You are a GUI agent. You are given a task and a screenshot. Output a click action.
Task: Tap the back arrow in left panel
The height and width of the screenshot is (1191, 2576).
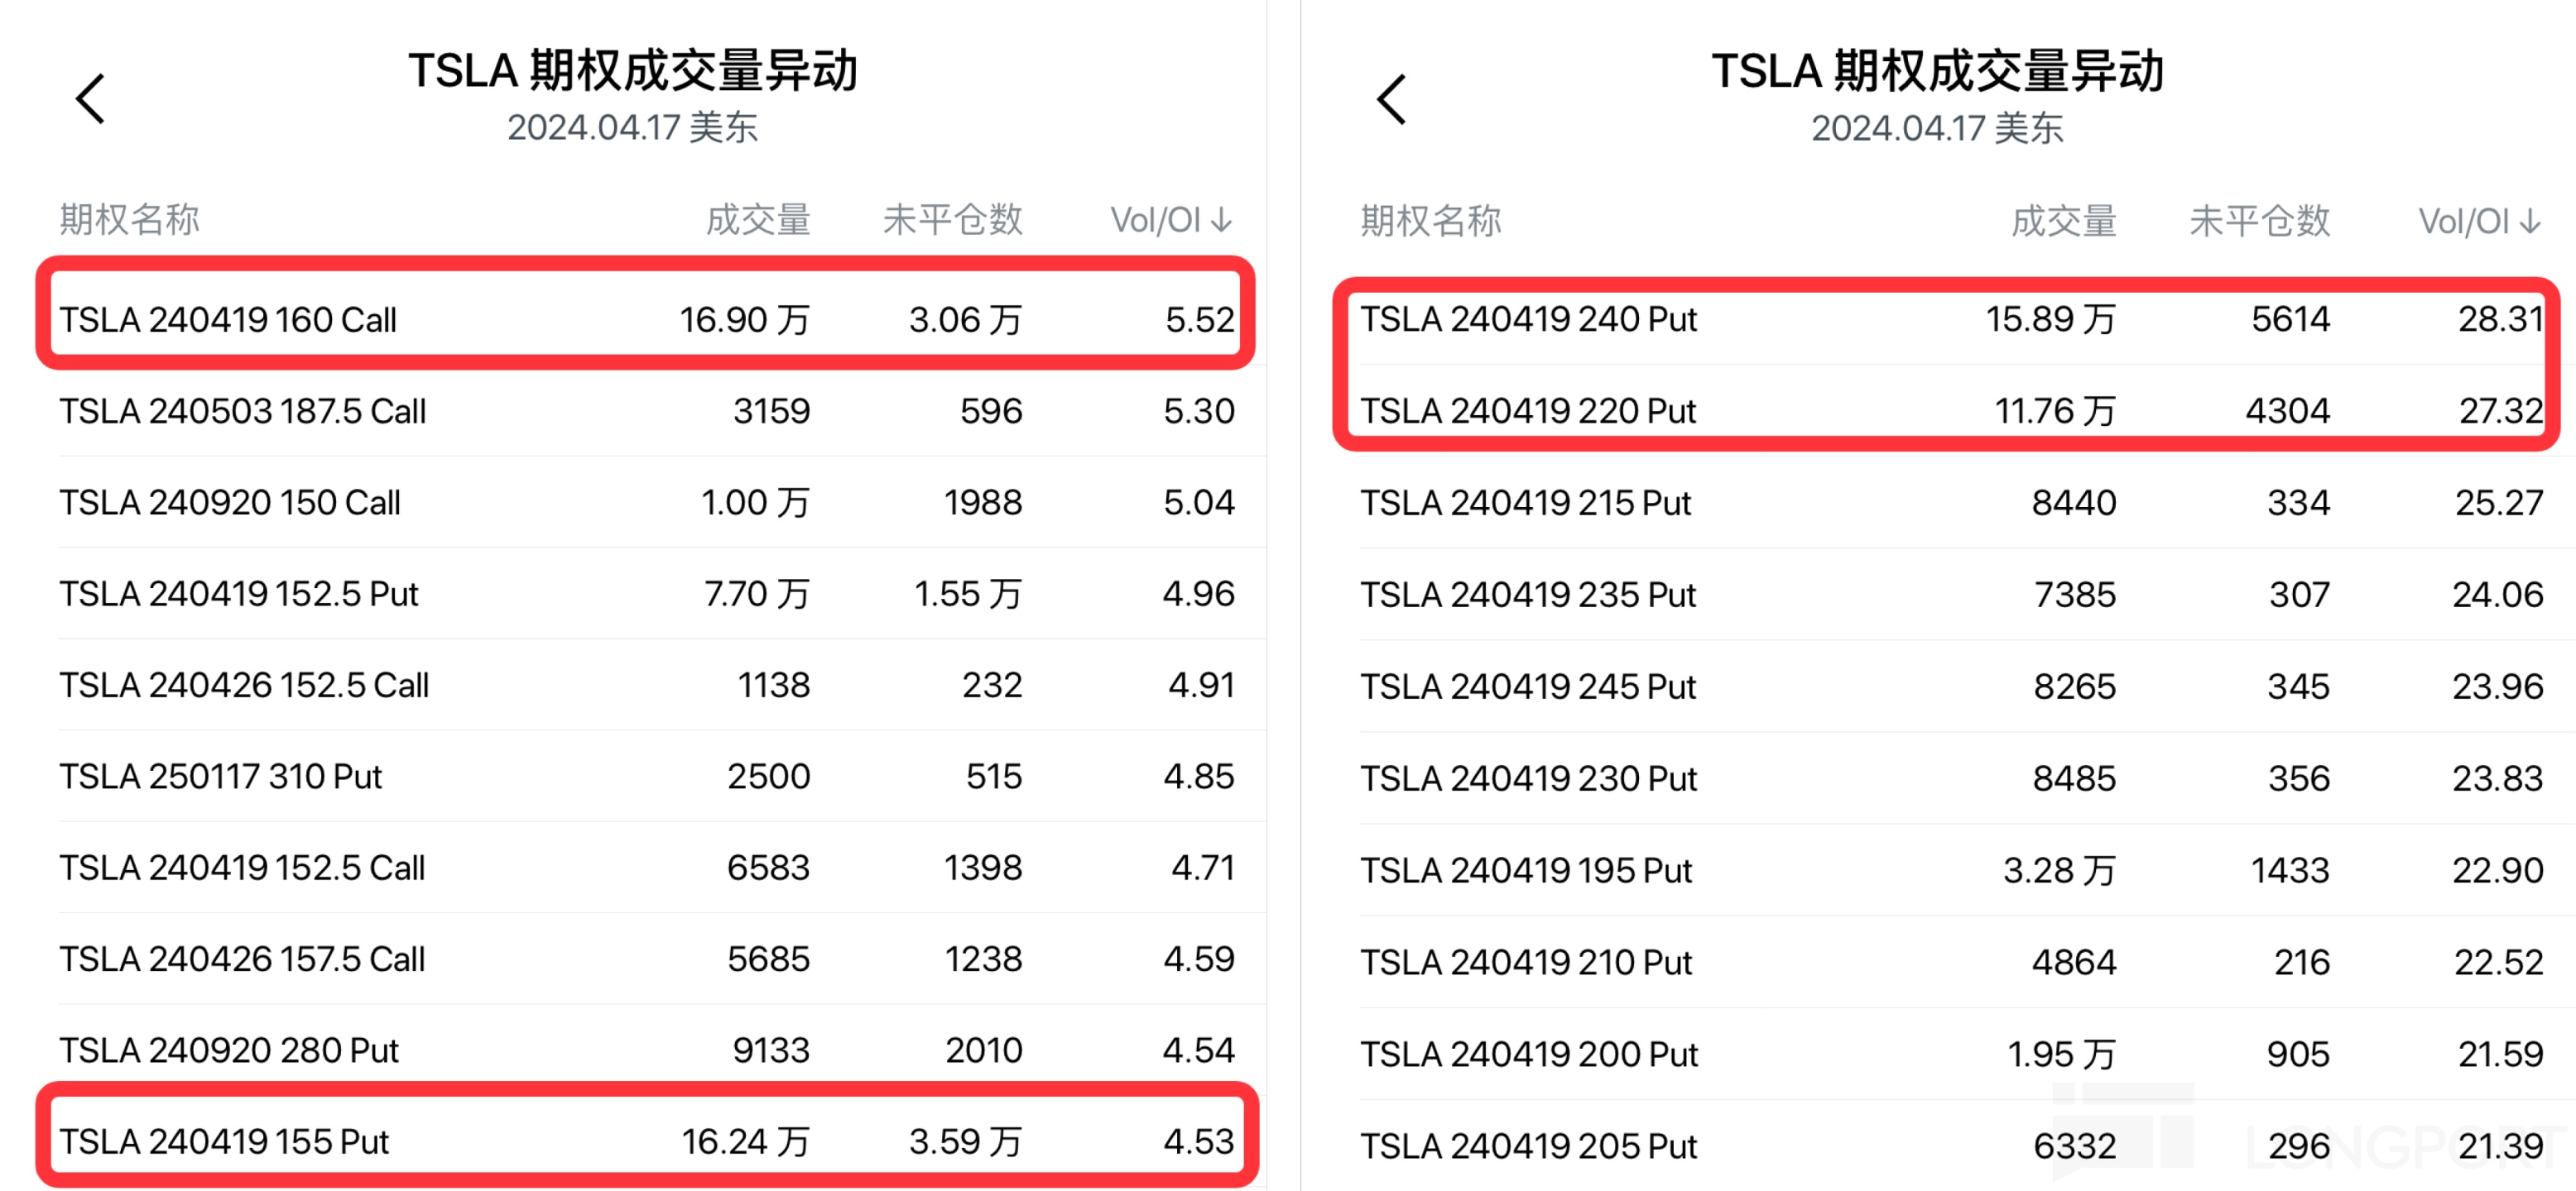point(91,99)
